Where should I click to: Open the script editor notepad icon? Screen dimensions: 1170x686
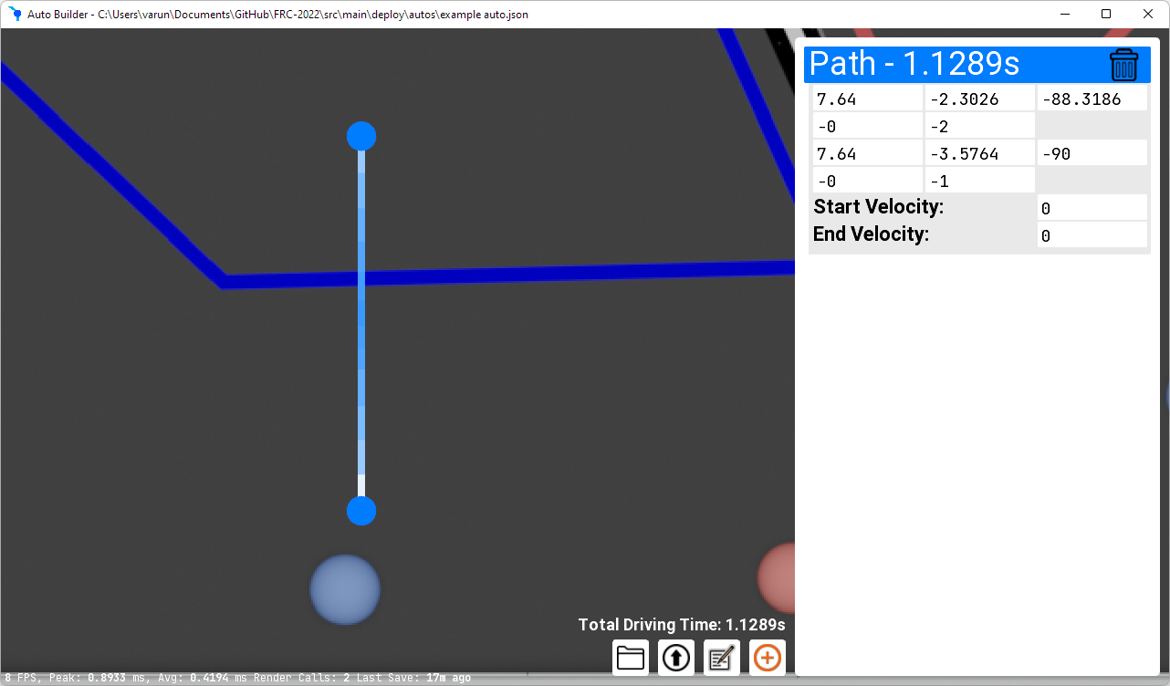click(722, 658)
